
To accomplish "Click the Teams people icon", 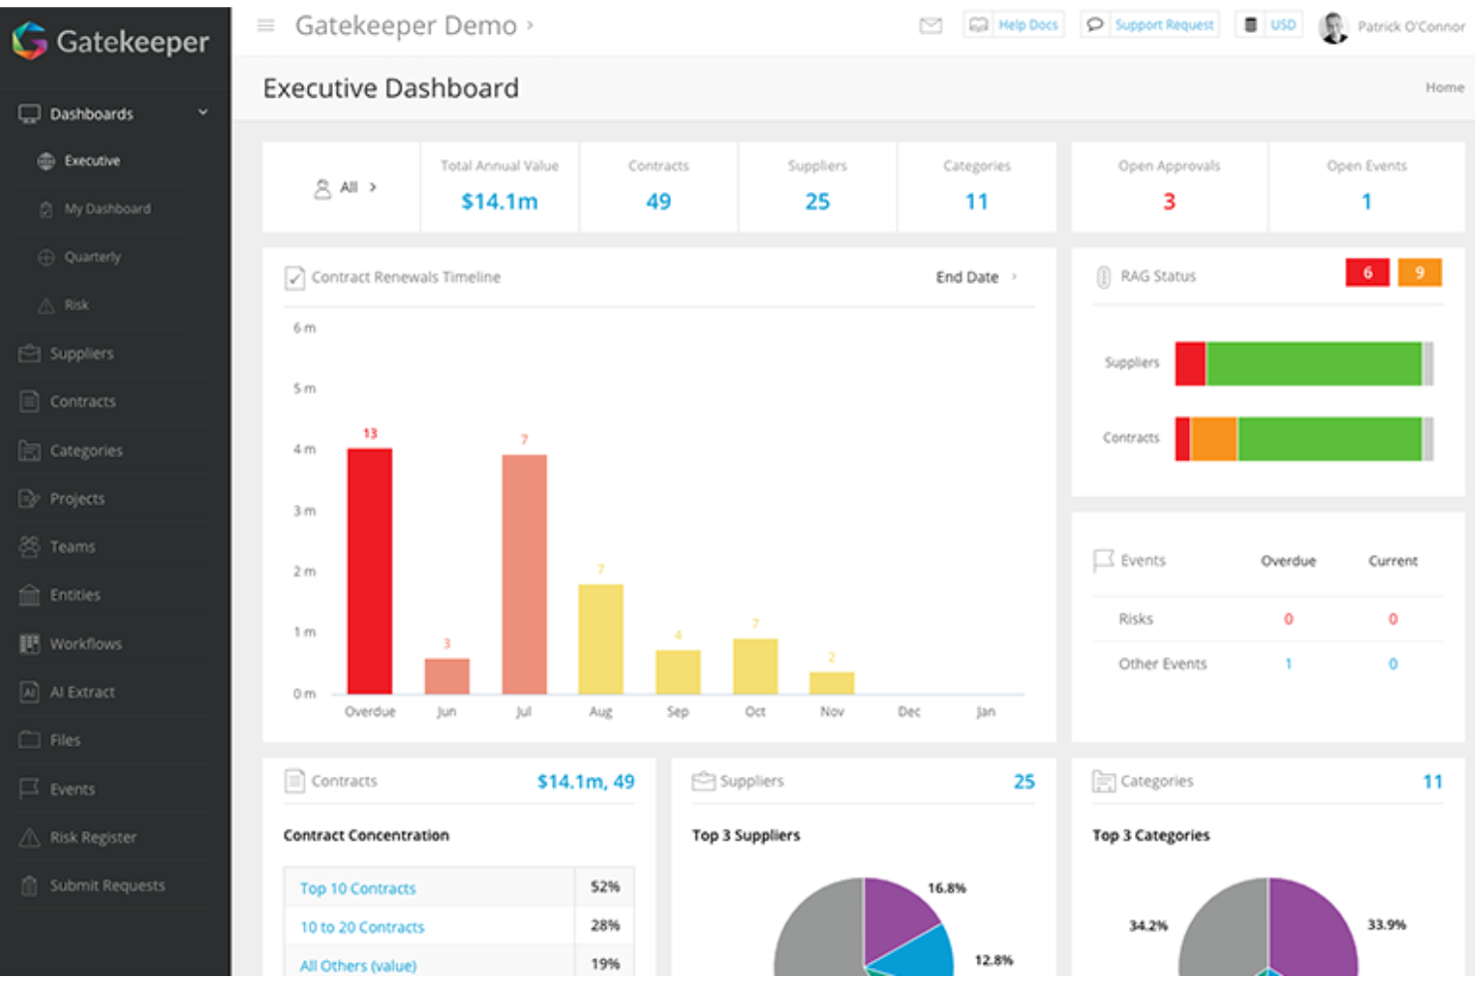I will click(30, 547).
